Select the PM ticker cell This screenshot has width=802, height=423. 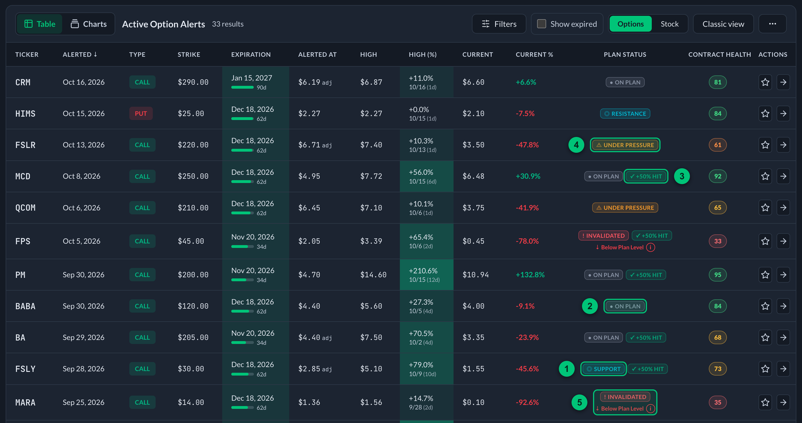[x=20, y=275]
